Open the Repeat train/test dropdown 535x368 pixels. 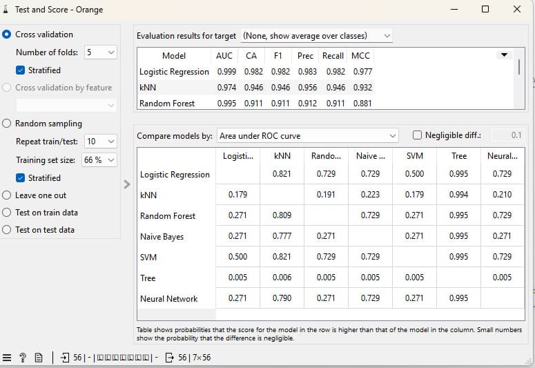point(100,142)
